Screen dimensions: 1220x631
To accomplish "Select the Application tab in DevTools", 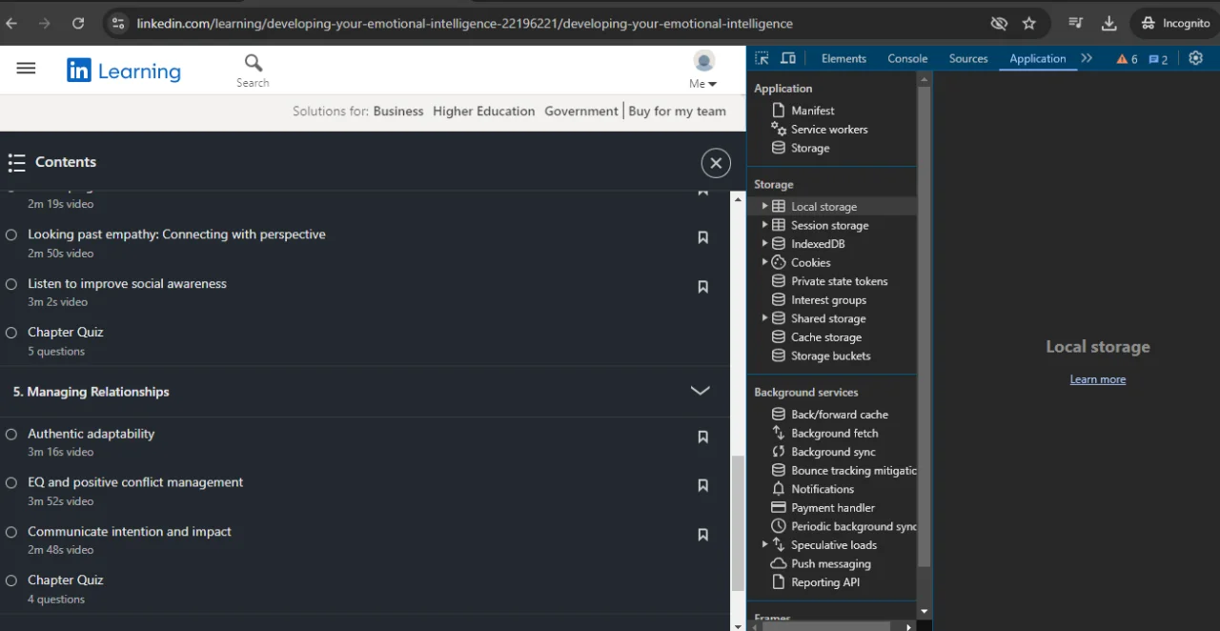I will pos(1037,58).
